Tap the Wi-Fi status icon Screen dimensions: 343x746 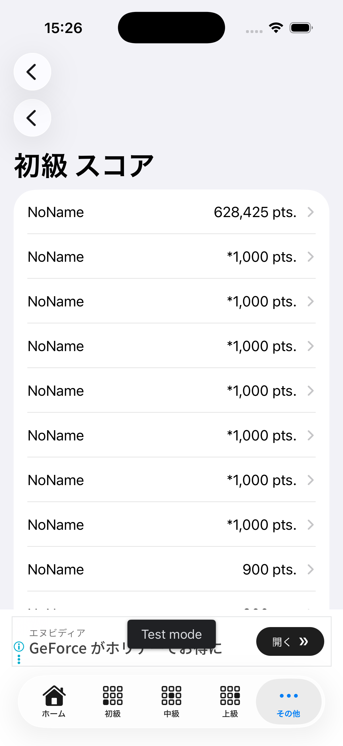(x=276, y=28)
